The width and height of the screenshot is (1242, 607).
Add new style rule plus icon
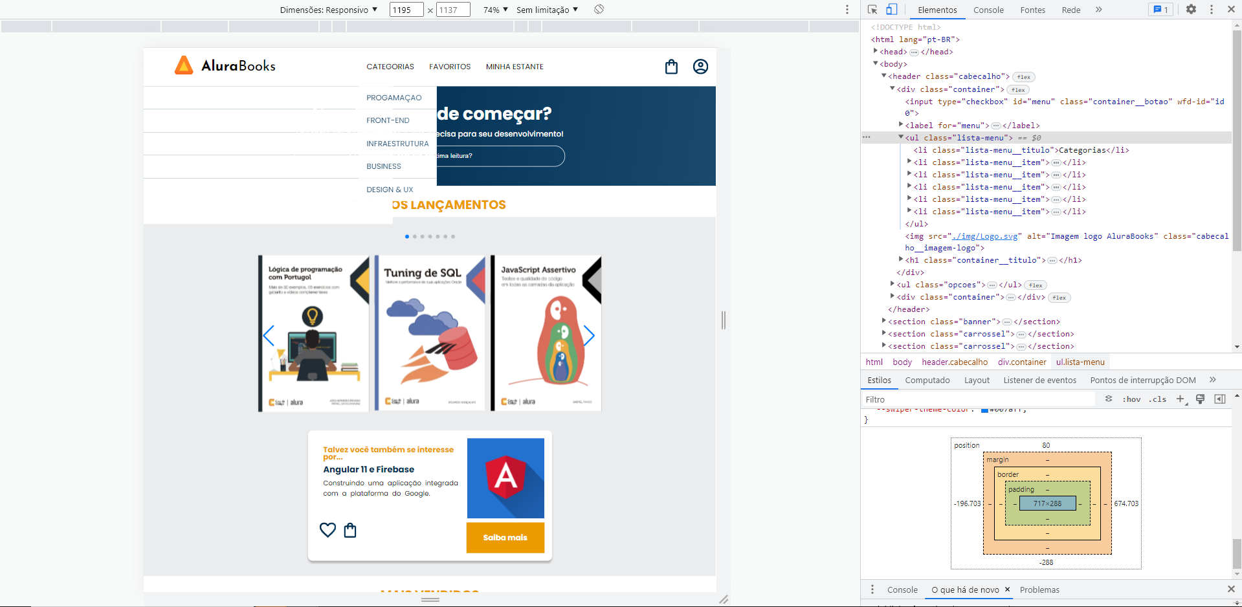[1181, 399]
